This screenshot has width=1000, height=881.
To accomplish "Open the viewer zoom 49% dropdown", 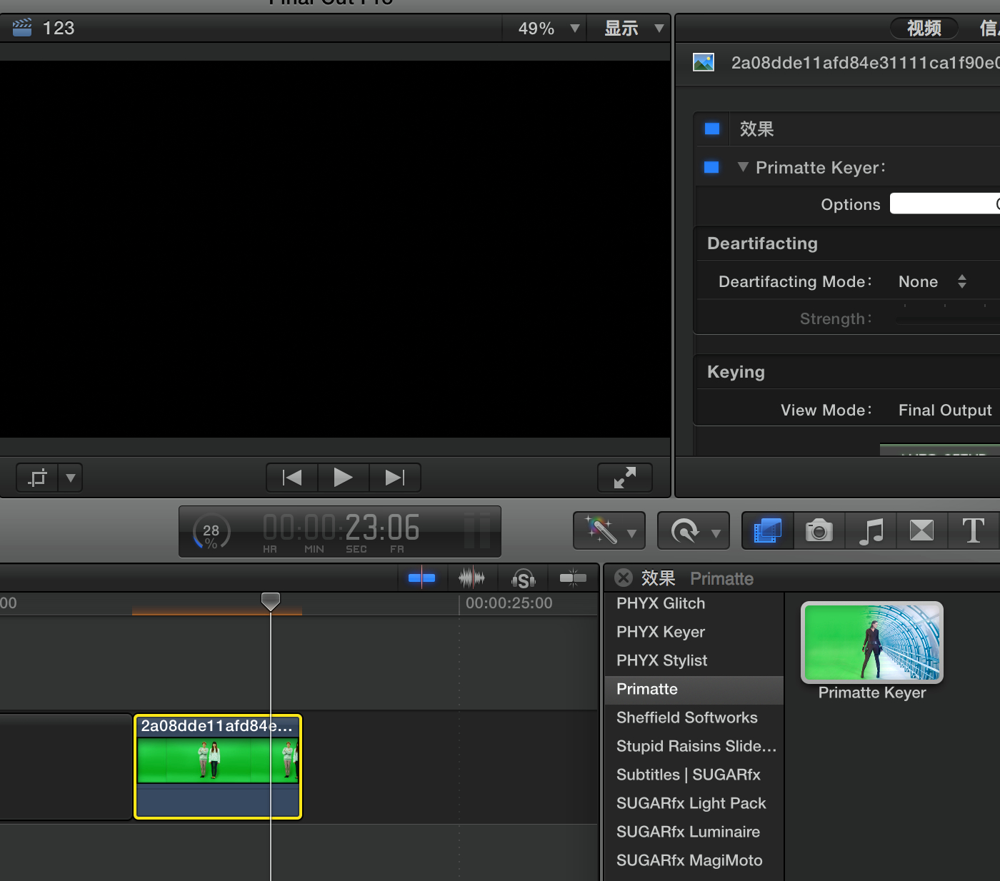I will tap(546, 29).
